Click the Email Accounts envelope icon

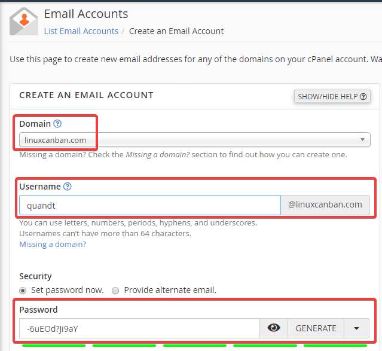click(25, 22)
